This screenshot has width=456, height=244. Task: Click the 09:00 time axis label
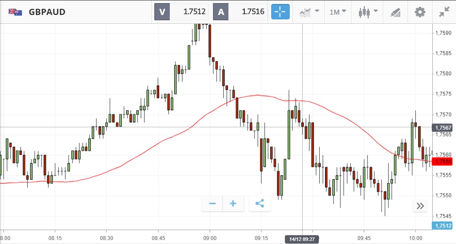pos(209,238)
